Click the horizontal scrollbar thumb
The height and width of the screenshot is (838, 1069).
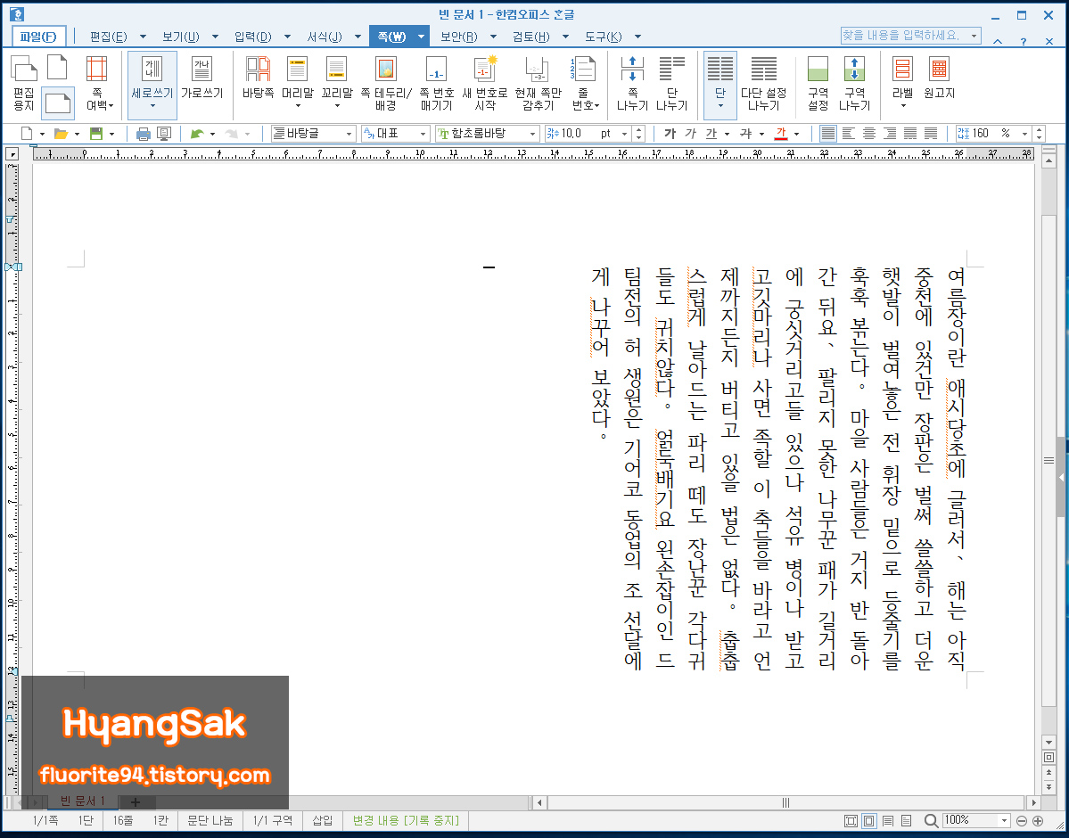point(785,802)
